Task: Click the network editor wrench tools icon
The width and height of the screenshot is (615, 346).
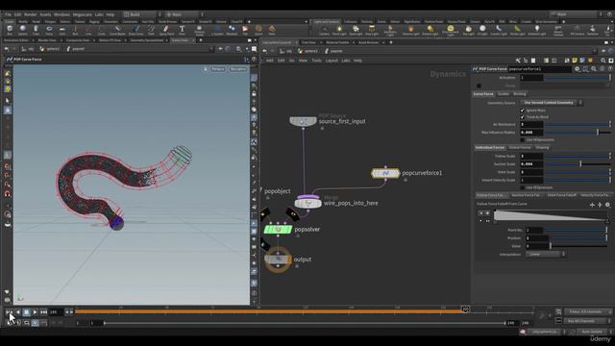Action: (518, 61)
